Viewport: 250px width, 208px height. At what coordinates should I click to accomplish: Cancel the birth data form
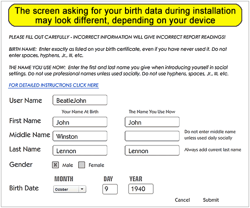(182, 200)
